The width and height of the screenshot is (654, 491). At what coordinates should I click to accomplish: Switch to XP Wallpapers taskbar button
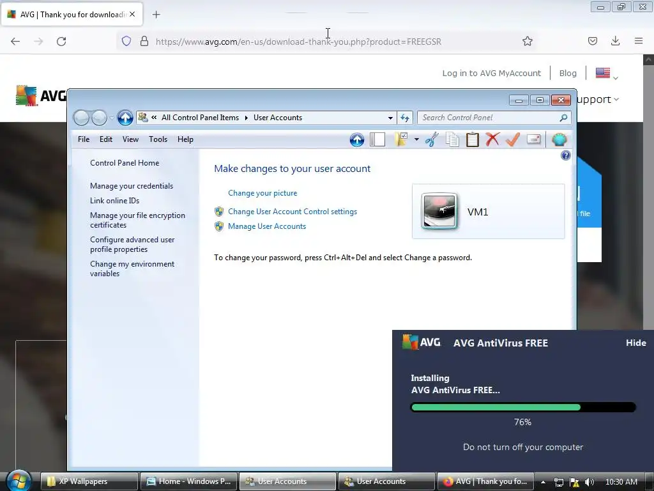click(x=89, y=481)
